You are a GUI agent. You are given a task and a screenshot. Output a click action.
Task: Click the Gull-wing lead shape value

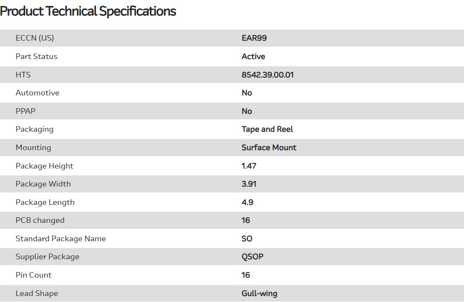pyautogui.click(x=259, y=293)
